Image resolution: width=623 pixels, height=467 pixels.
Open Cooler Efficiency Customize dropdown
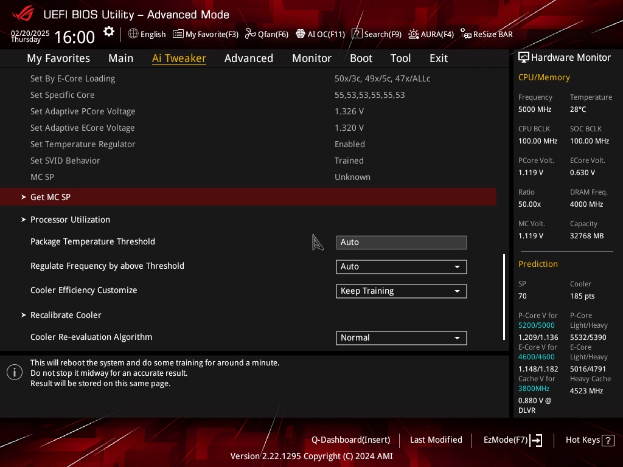(402, 291)
